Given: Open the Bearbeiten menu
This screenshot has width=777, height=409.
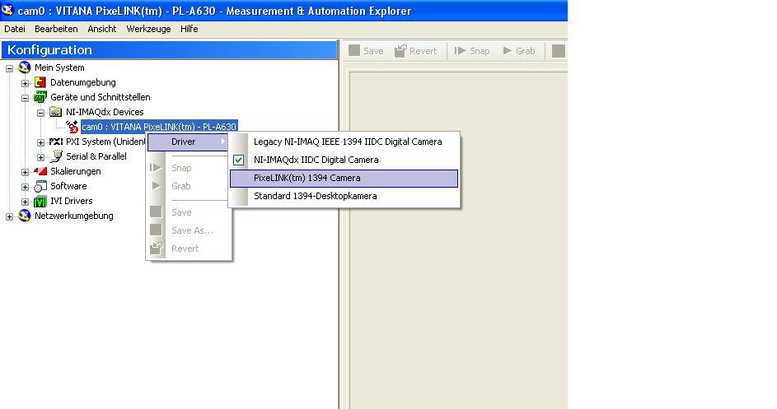Looking at the screenshot, I should click(56, 29).
